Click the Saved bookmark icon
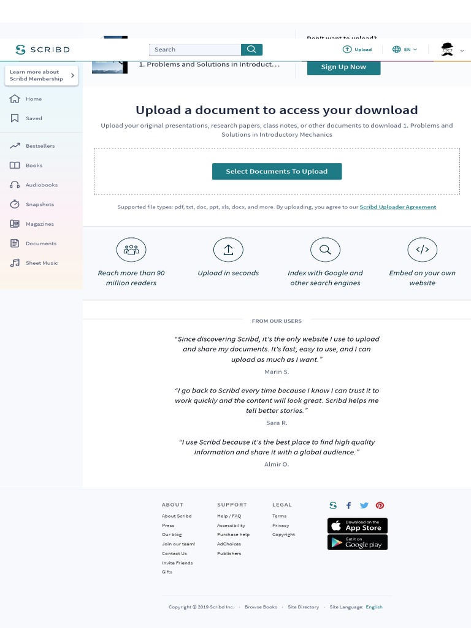 15,118
